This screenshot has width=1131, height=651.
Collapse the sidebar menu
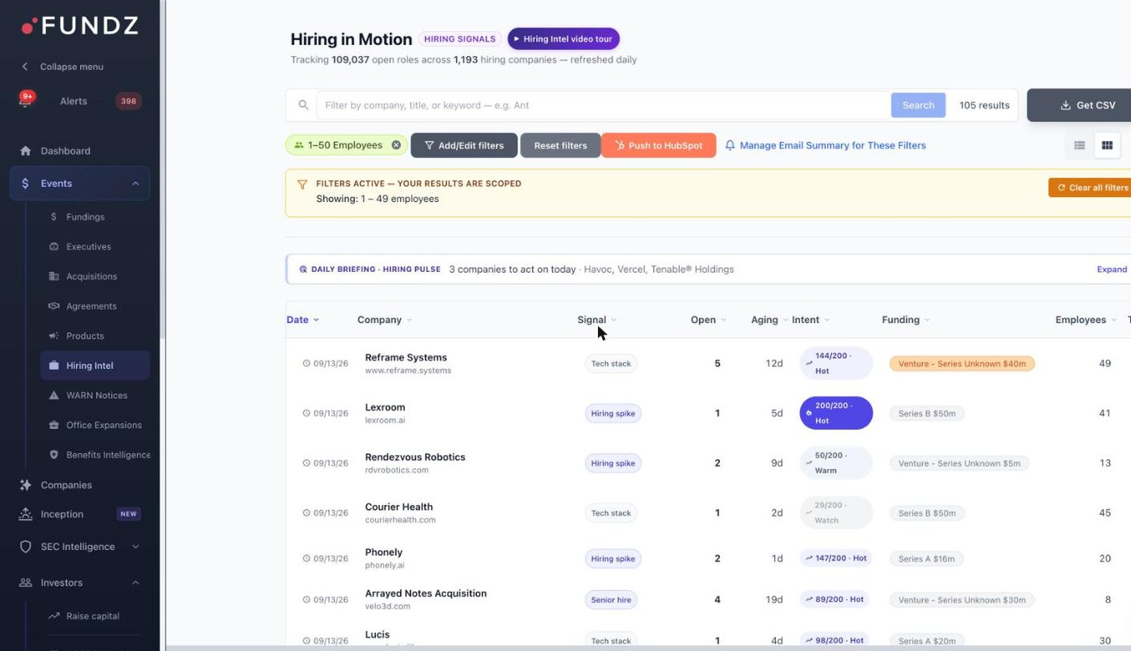pyautogui.click(x=64, y=67)
